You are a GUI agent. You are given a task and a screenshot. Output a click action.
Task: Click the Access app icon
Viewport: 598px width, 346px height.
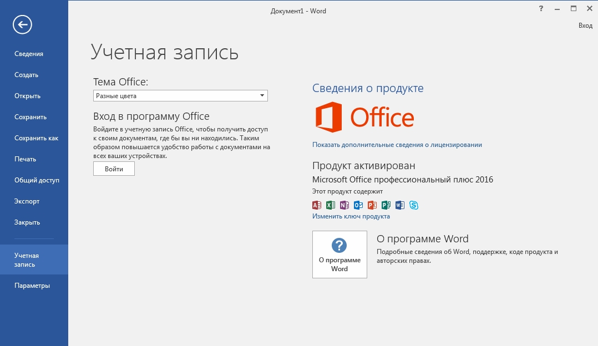(x=317, y=205)
